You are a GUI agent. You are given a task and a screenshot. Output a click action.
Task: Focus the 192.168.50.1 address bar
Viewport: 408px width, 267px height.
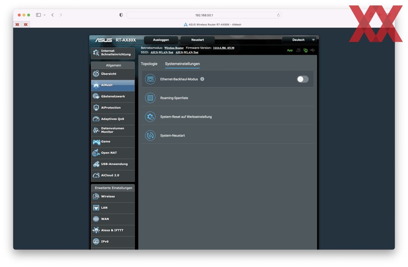(204, 15)
